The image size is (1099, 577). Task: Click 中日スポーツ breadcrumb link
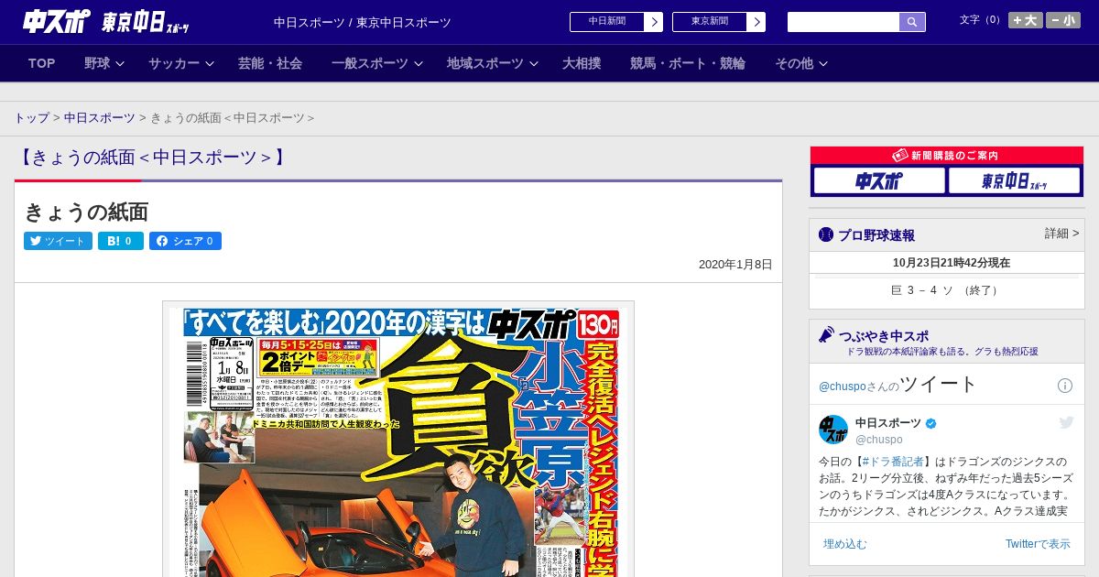[x=99, y=118]
